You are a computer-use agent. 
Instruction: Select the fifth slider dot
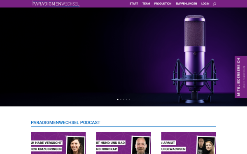130,99
